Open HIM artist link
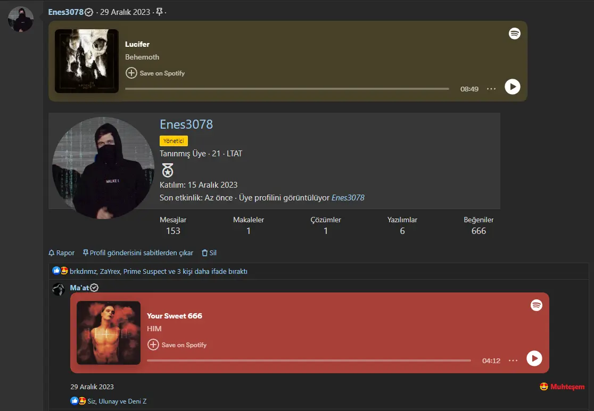The height and width of the screenshot is (411, 594). [154, 329]
